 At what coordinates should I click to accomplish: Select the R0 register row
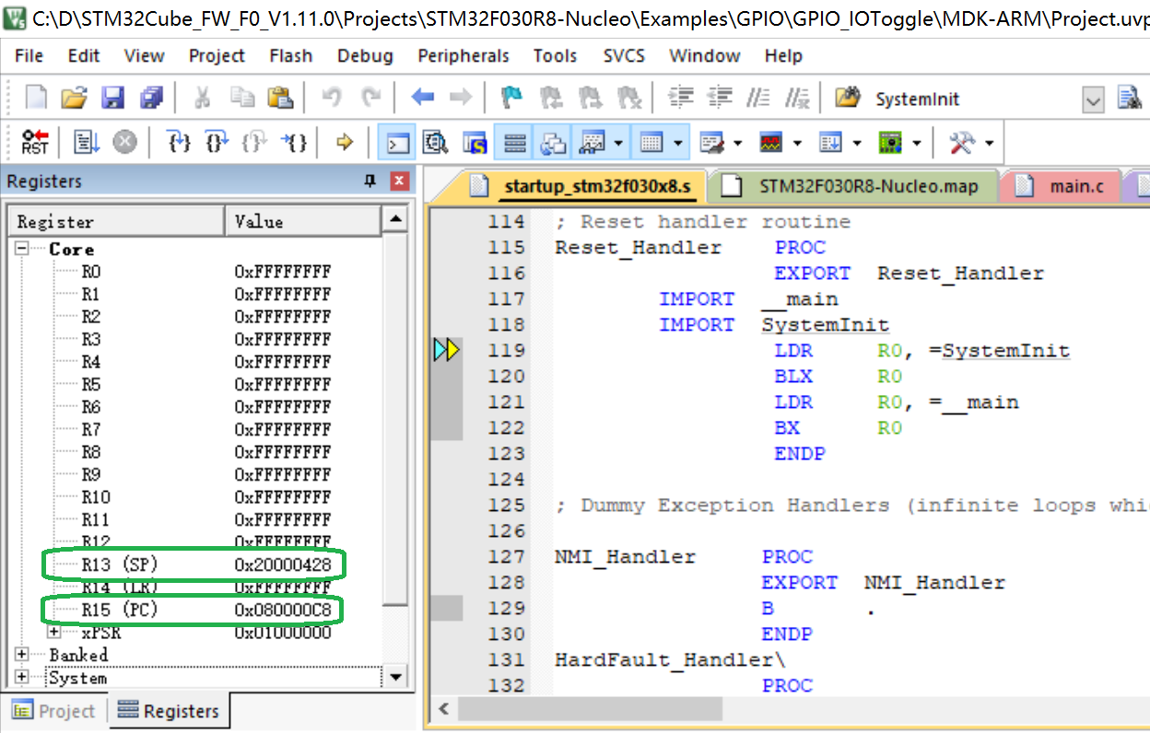point(197,272)
